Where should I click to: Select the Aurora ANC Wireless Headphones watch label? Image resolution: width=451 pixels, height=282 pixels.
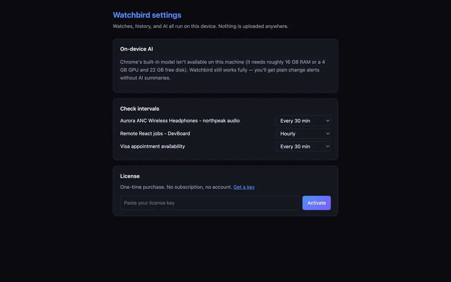pyautogui.click(x=180, y=121)
